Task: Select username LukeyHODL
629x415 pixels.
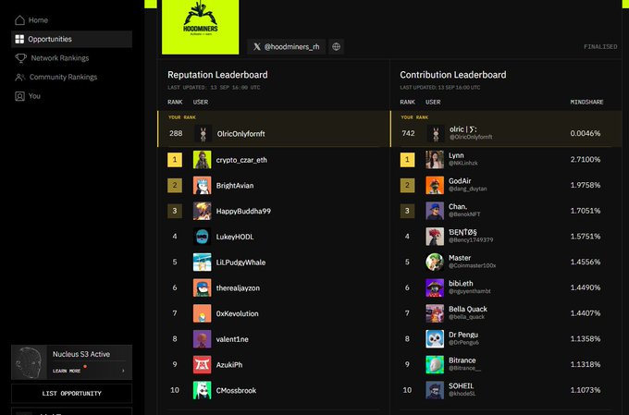Action: [x=235, y=237]
